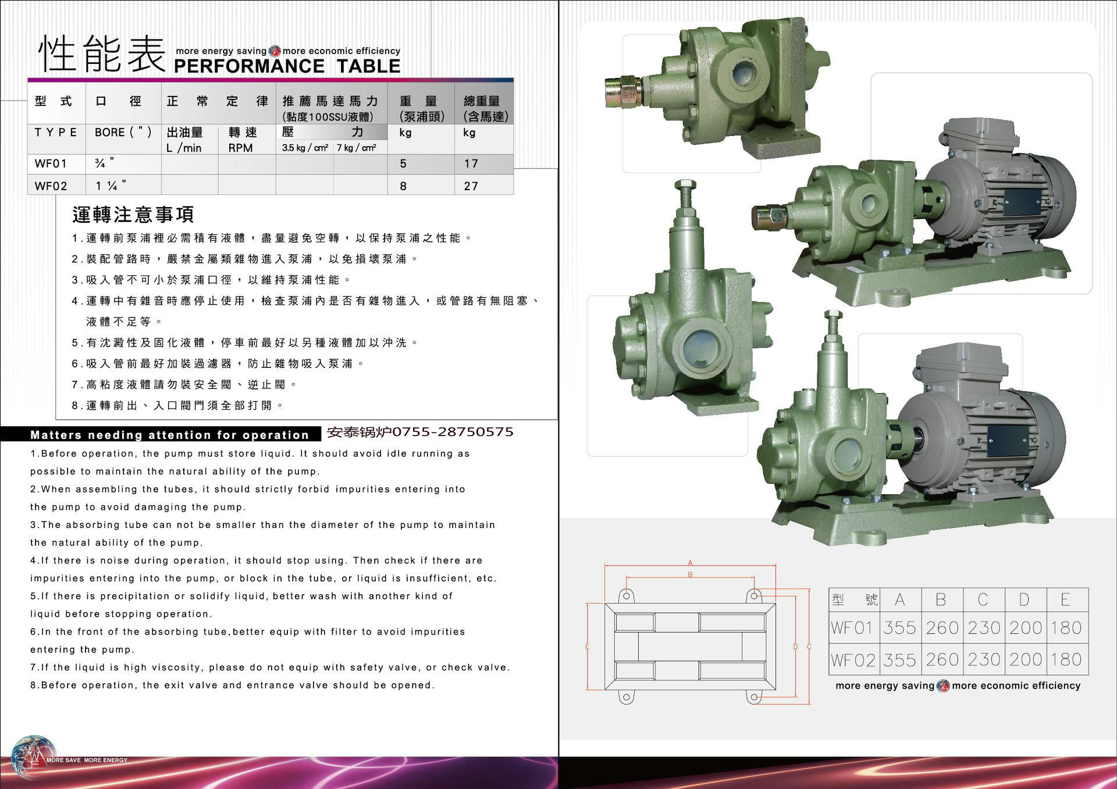
Task: Click the "3.5 kg/cm²" pressure sub-header
Action: coord(305,148)
